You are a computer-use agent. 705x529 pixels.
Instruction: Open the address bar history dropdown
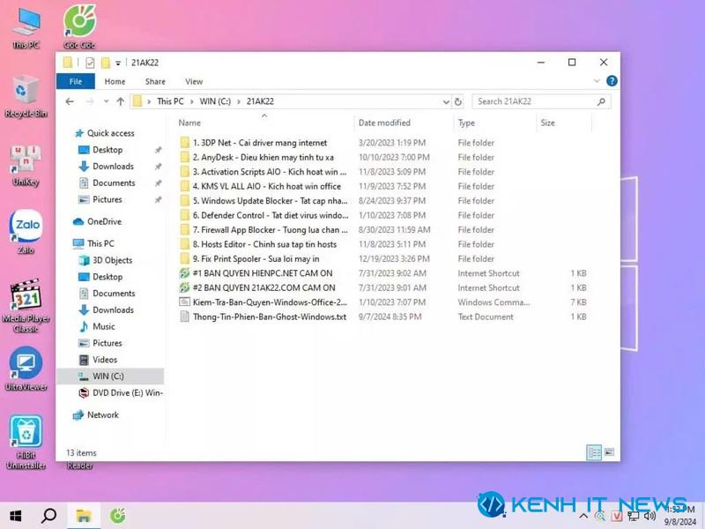(446, 101)
